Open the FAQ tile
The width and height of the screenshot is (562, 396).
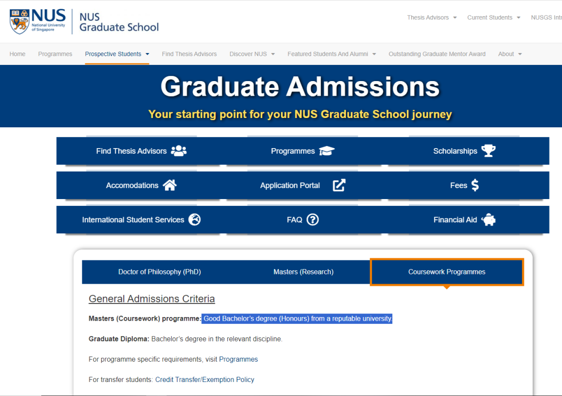click(303, 219)
